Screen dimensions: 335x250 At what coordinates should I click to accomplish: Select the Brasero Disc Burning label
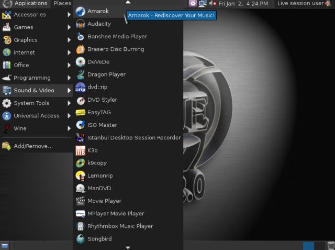coord(116,49)
